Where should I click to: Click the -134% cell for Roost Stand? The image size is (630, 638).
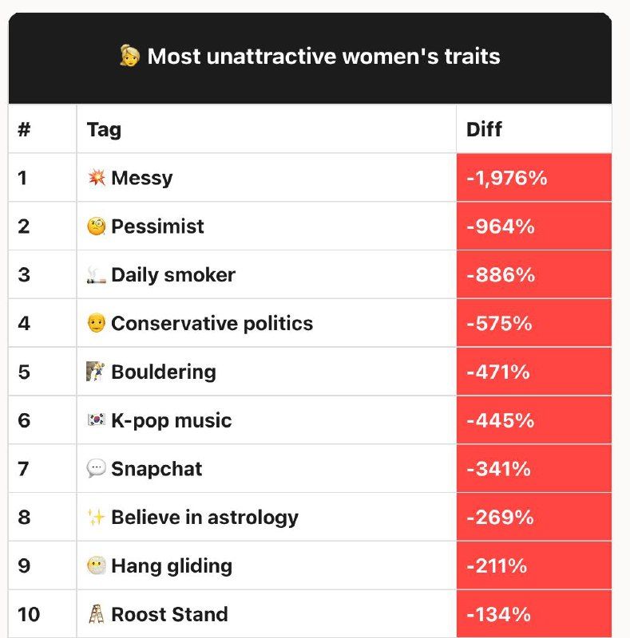point(533,615)
